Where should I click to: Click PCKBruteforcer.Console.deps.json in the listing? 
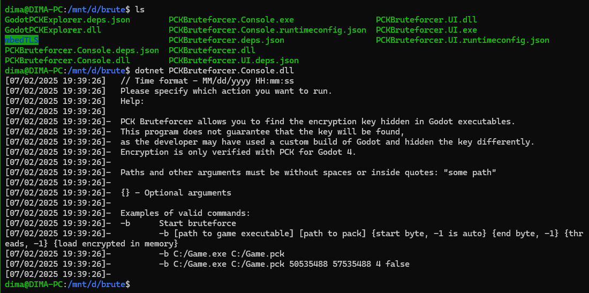82,50
